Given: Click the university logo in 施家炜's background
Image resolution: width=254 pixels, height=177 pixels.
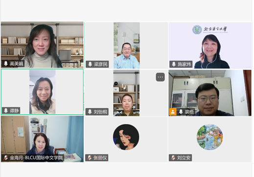Looking at the screenshot, I should [x=210, y=30].
